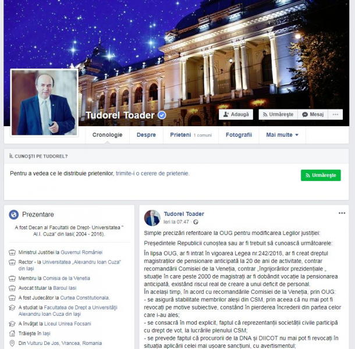Open the large profile picture thumbnail
The width and height of the screenshot is (355, 349).
click(x=44, y=102)
